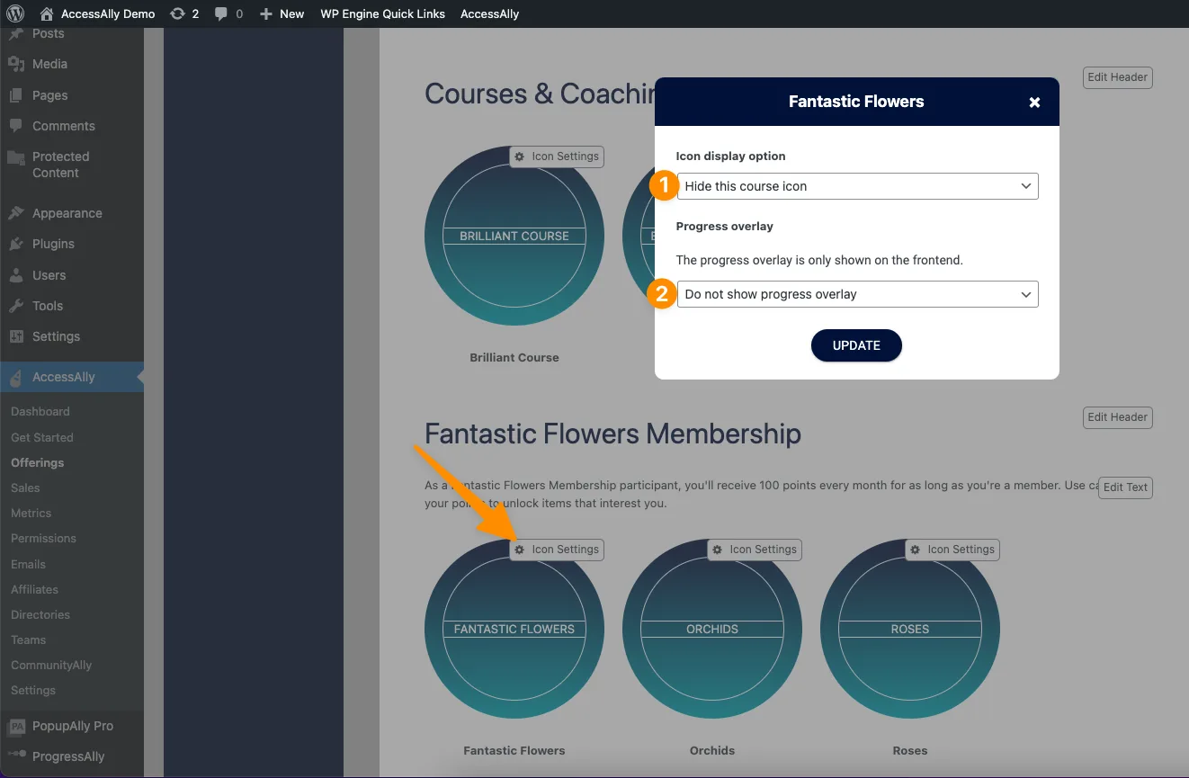The width and height of the screenshot is (1189, 778).
Task: Click the Comments sidebar icon
Action: coord(16,126)
